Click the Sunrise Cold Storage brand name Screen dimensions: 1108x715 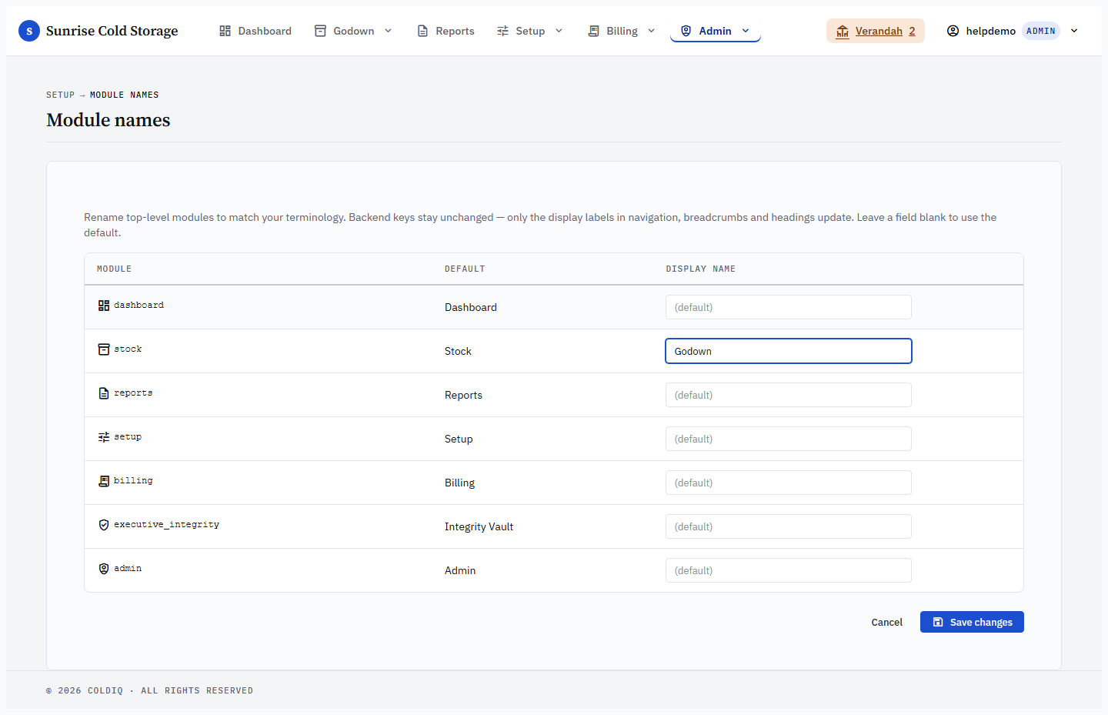click(x=112, y=31)
